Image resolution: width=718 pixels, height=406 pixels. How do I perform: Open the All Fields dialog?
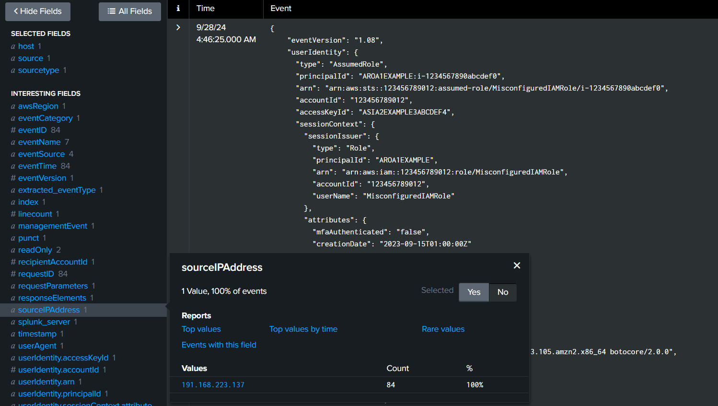[x=129, y=12]
